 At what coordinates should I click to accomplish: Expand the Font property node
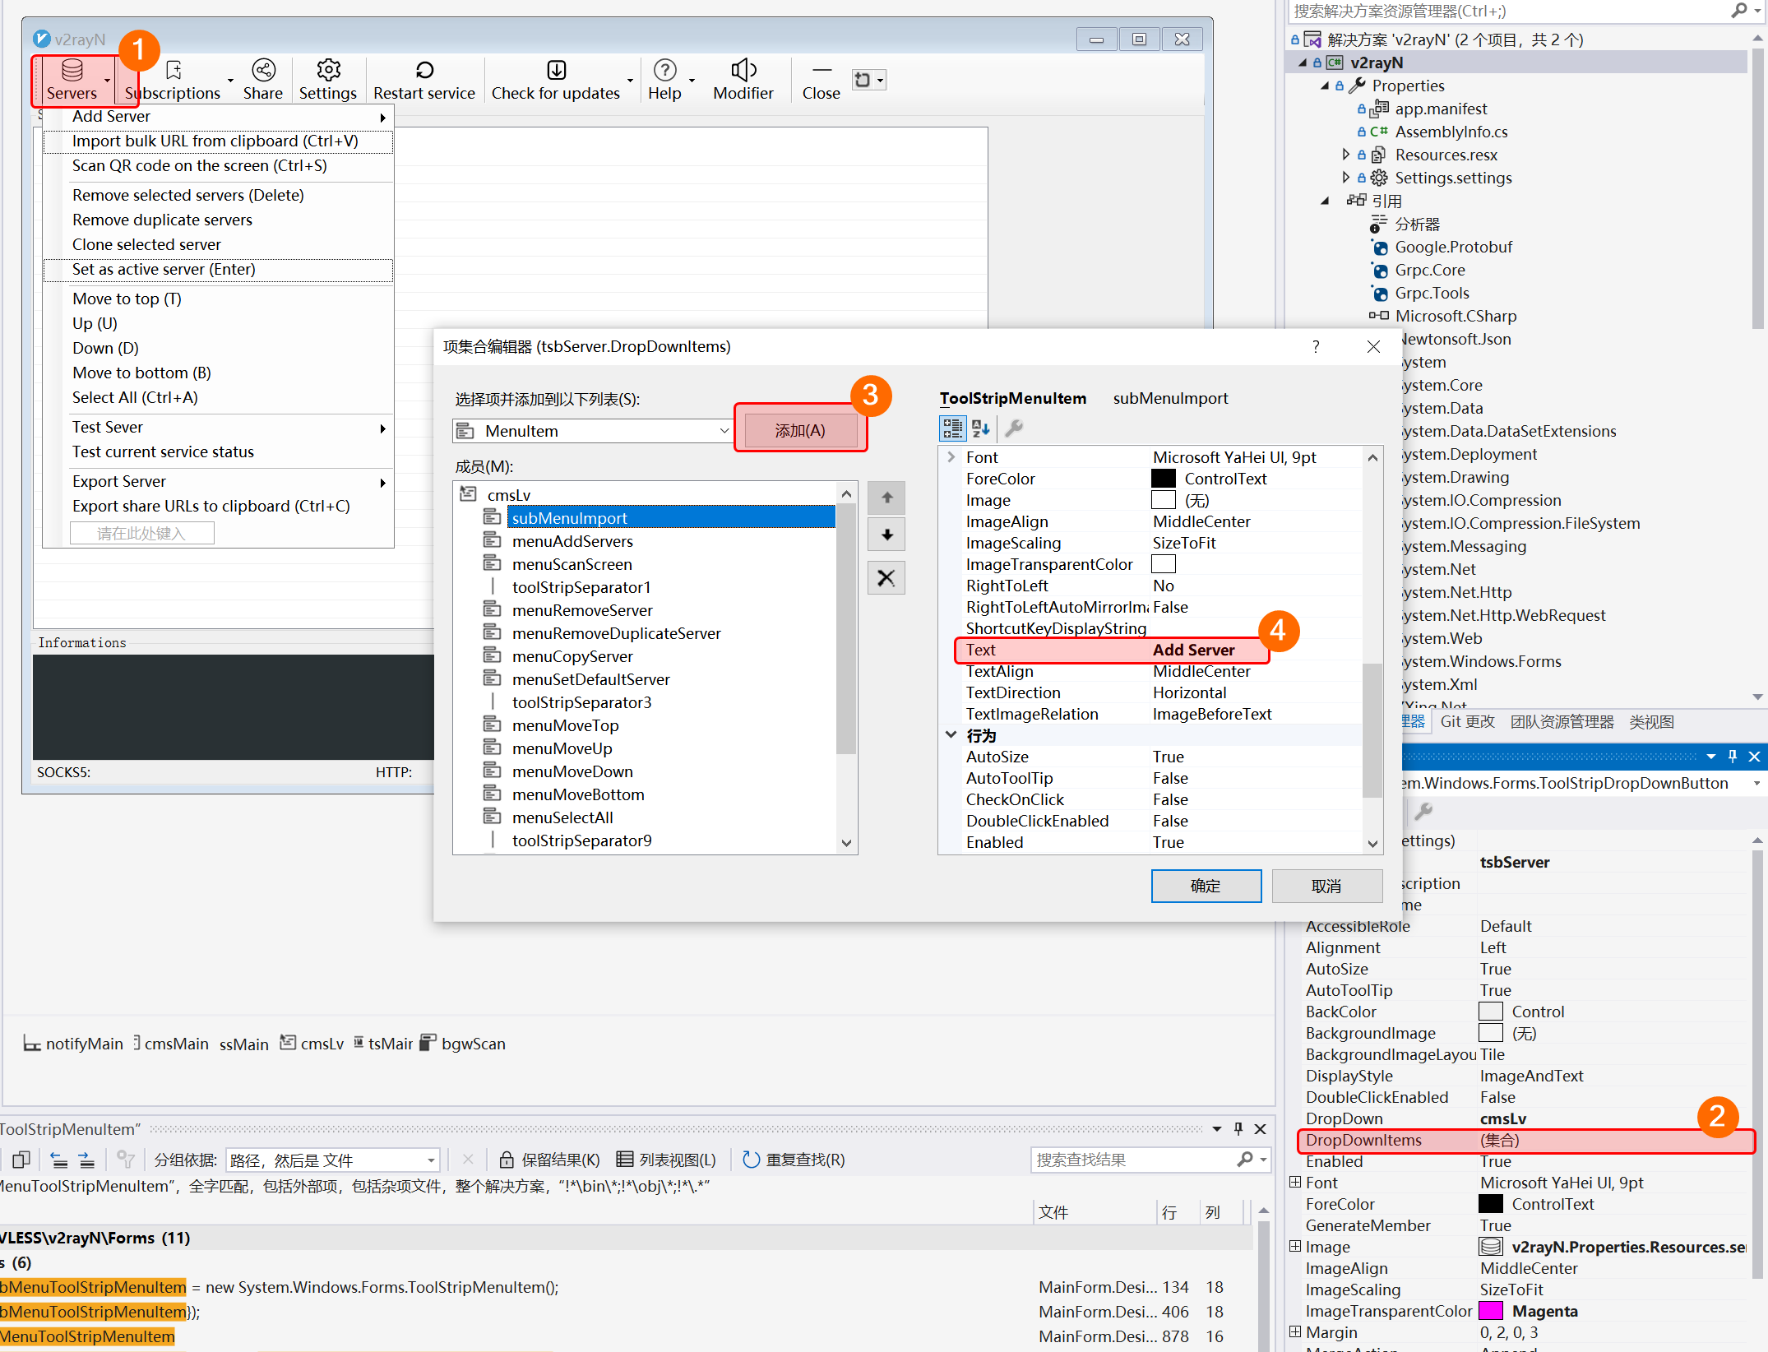click(x=951, y=457)
